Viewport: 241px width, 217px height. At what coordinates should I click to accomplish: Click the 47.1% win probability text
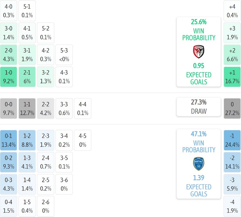pos(198,134)
